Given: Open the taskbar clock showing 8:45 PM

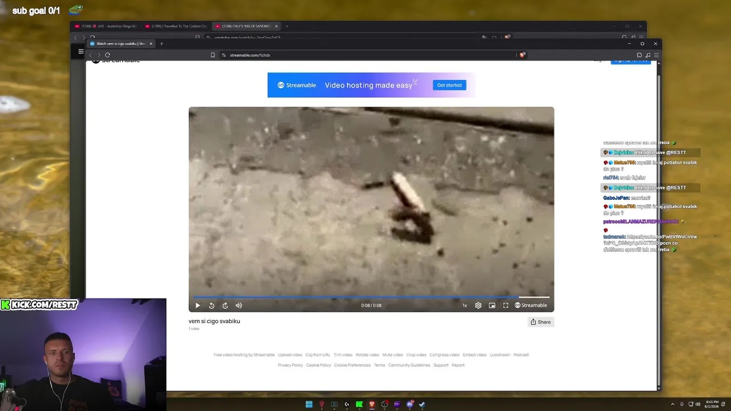Looking at the screenshot, I should click(x=712, y=404).
